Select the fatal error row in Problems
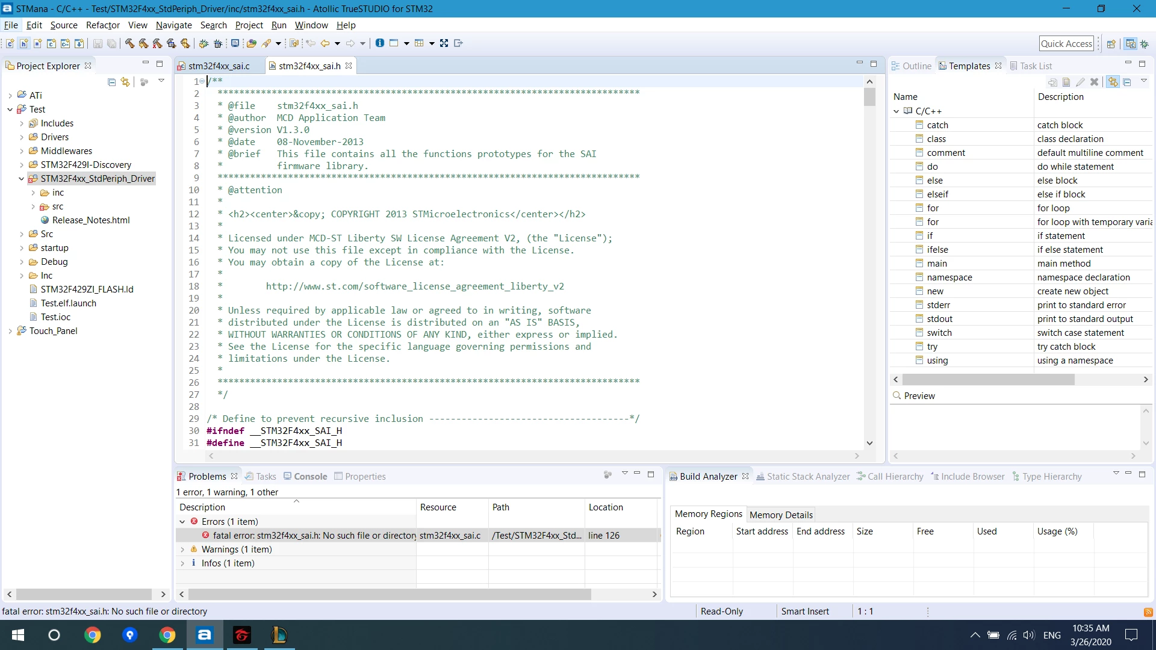The height and width of the screenshot is (650, 1156). [418, 536]
